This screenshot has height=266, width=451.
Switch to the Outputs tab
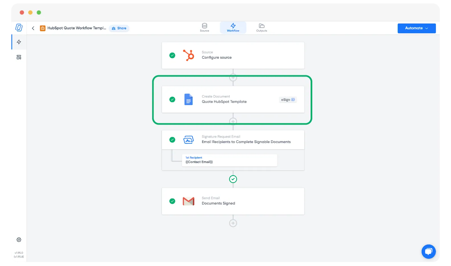(x=262, y=28)
